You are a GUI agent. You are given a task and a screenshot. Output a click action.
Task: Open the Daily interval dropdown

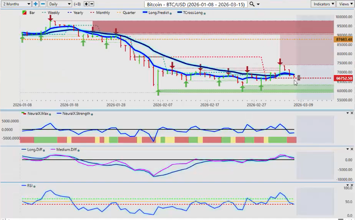pos(59,4)
